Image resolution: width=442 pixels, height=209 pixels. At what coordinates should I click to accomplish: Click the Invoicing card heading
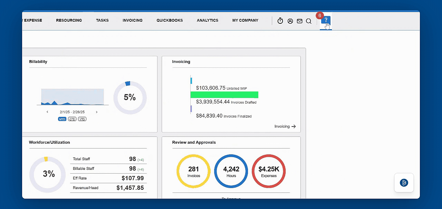181,62
